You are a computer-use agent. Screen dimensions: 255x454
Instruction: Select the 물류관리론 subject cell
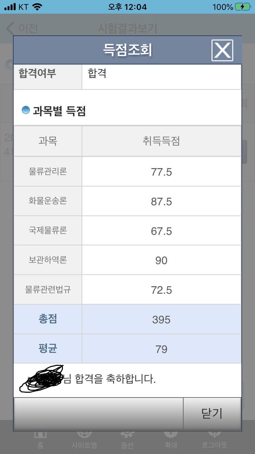click(48, 171)
